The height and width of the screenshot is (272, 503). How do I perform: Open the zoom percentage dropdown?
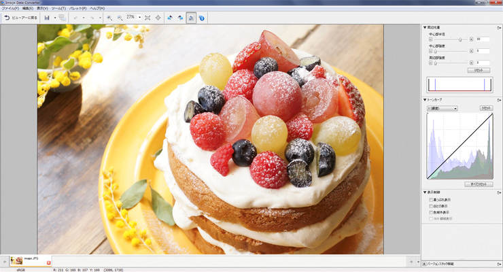(139, 17)
